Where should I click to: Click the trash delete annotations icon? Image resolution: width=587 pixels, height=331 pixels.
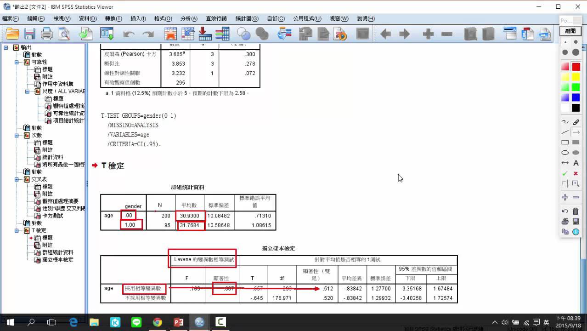pos(576,211)
